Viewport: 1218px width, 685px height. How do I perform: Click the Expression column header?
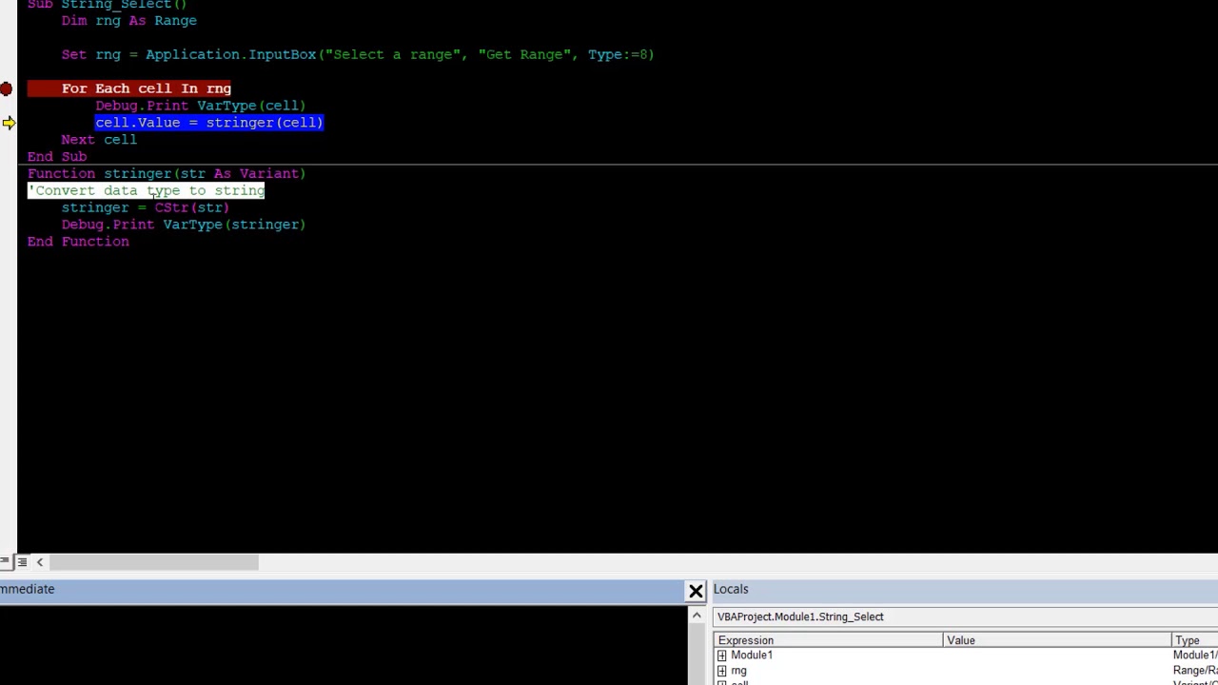(x=828, y=640)
